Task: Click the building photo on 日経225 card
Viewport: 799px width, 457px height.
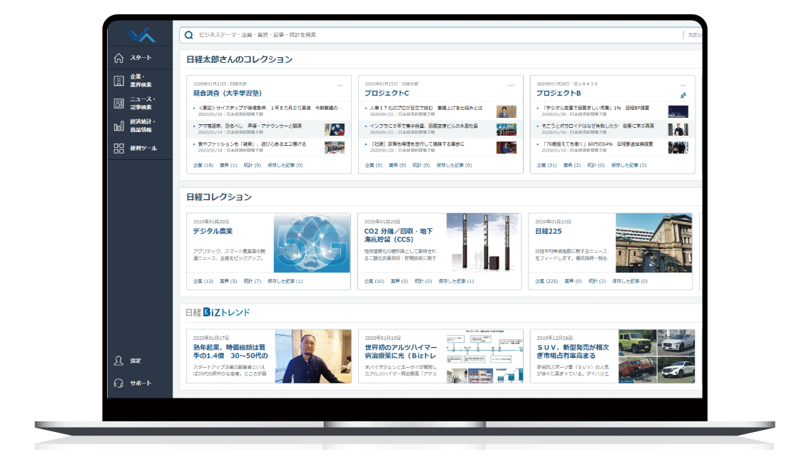Action: pos(653,243)
